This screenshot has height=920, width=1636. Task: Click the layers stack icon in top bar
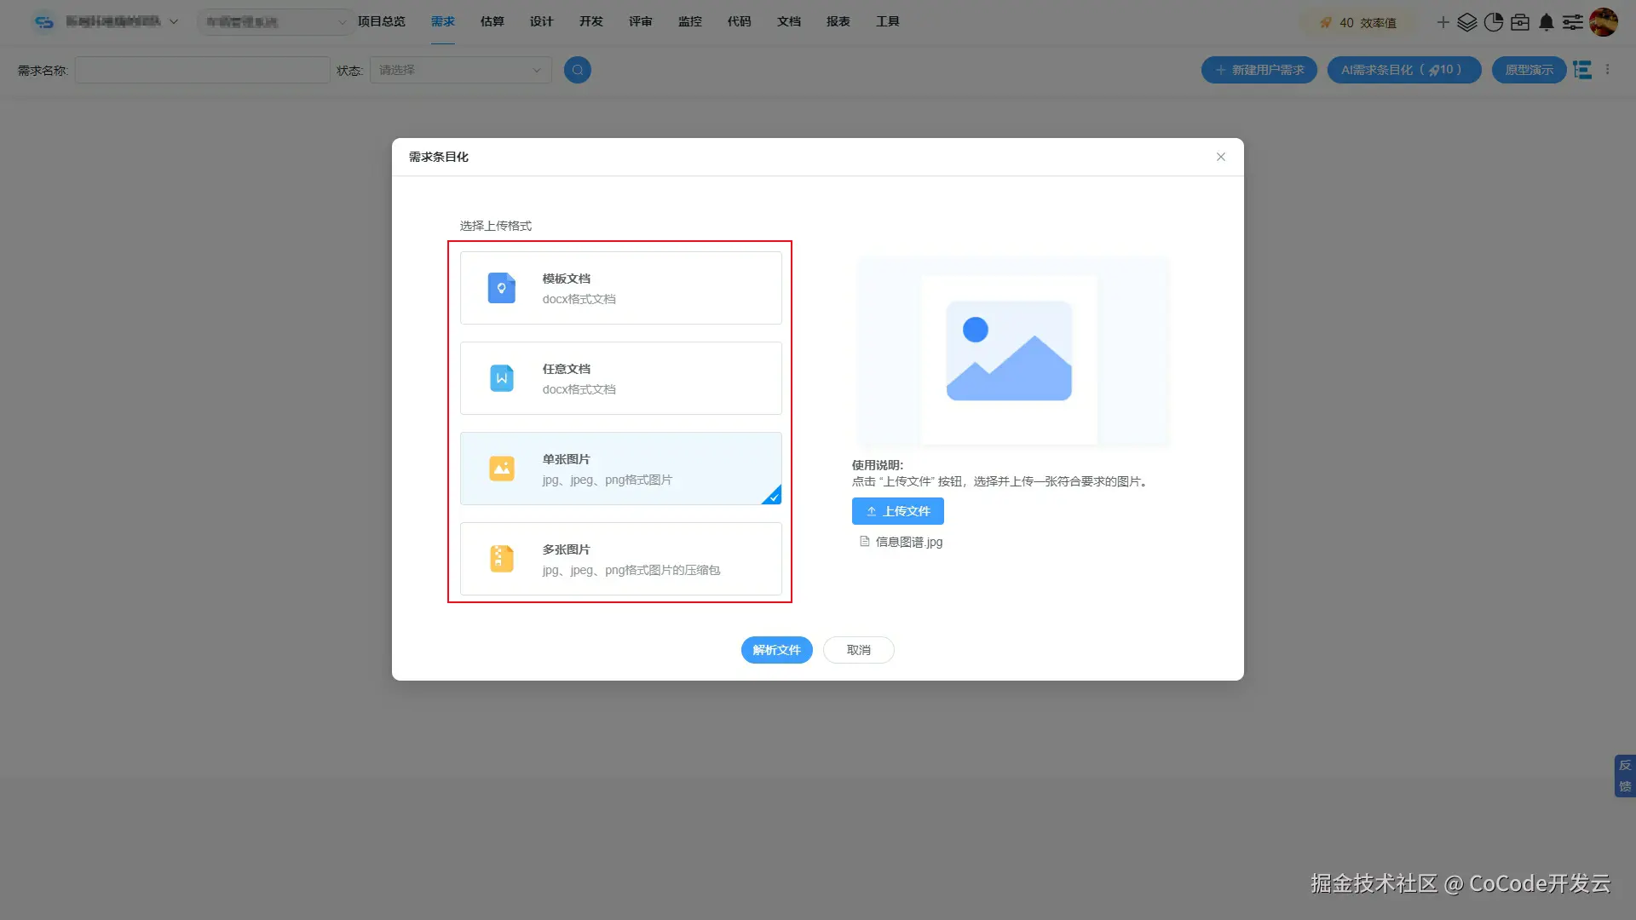[1466, 22]
